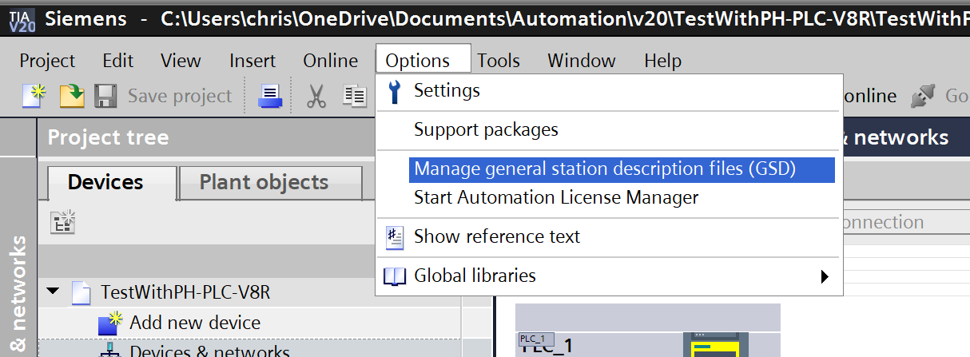Collapse the TestWithPH-PLC-V8R project node
The height and width of the screenshot is (357, 970).
53,292
